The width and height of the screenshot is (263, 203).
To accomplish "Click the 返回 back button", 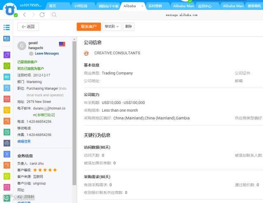I will pyautogui.click(x=28, y=27).
